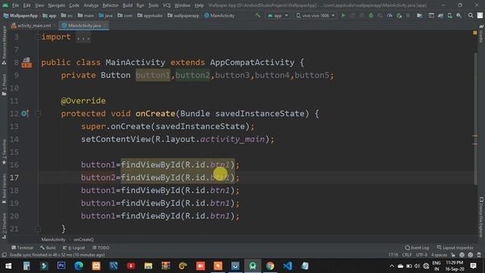This screenshot has width=485, height=273.
Task: Click the override gutter icon on line 12
Action: 25,113
